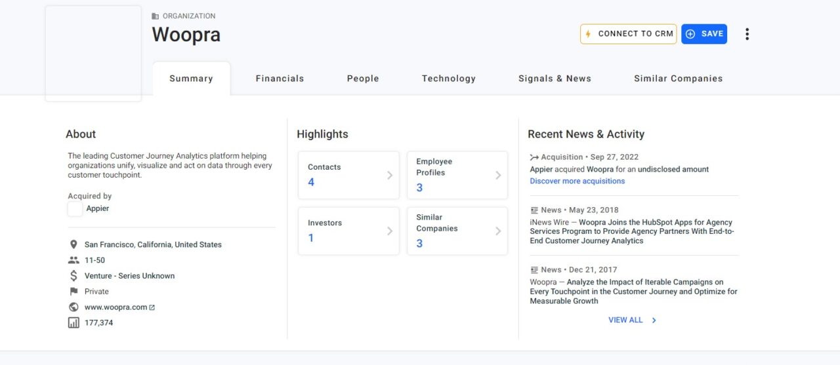Open the three-dot more options menu

pos(747,34)
